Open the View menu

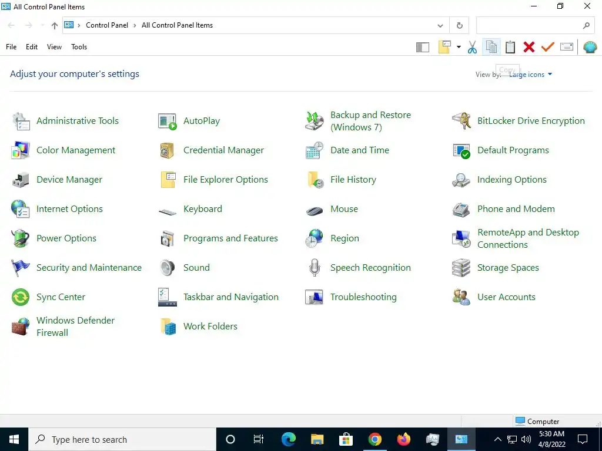coord(54,47)
